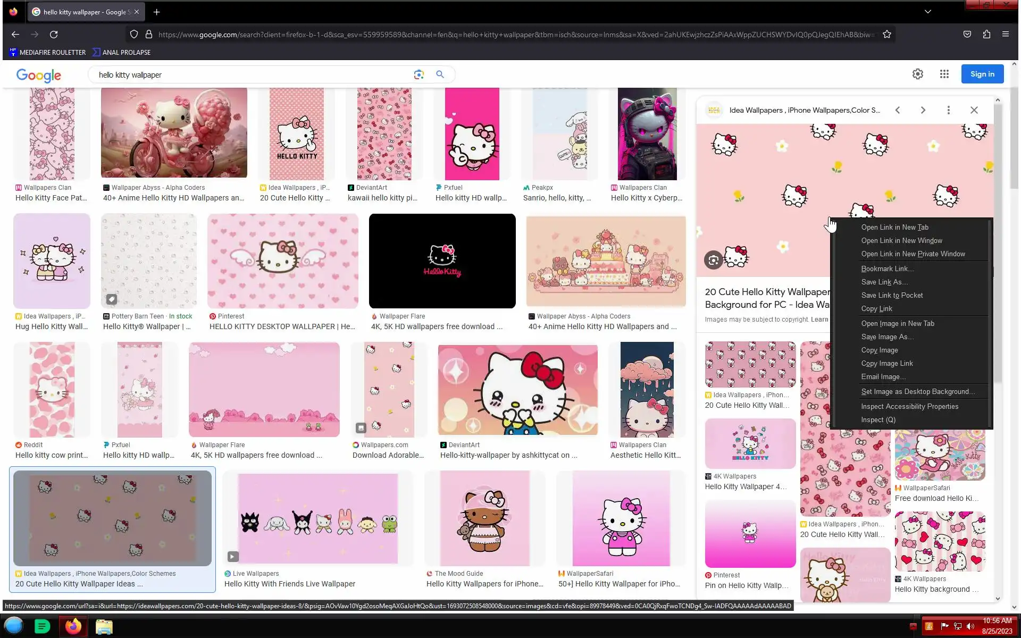The height and width of the screenshot is (638, 1021).
Task: Open the Firefox hamburger application menu
Action: coord(1005,35)
